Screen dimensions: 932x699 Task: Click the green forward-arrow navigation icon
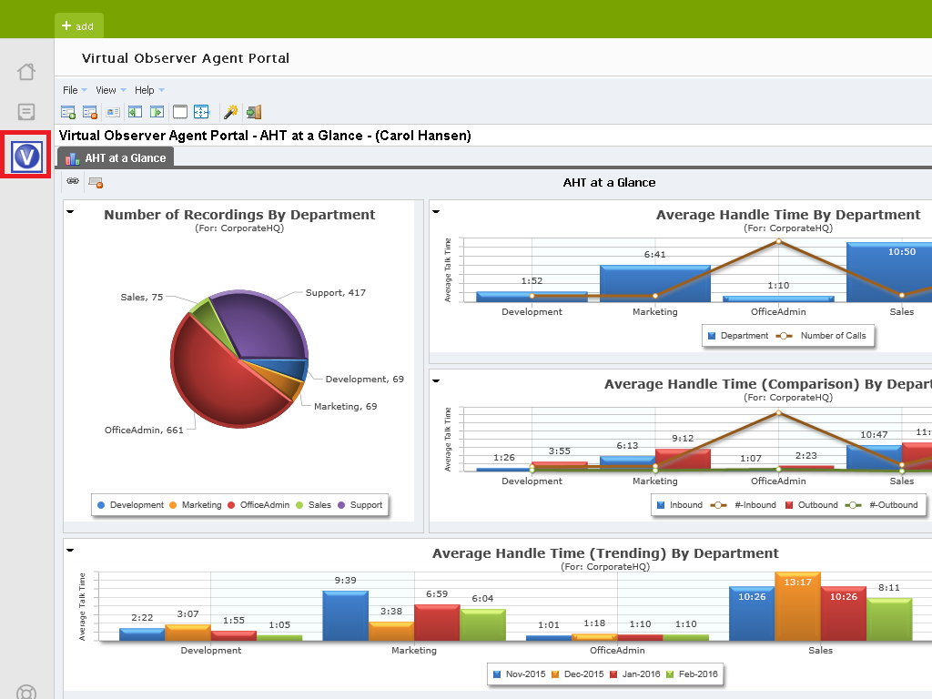pos(157,112)
